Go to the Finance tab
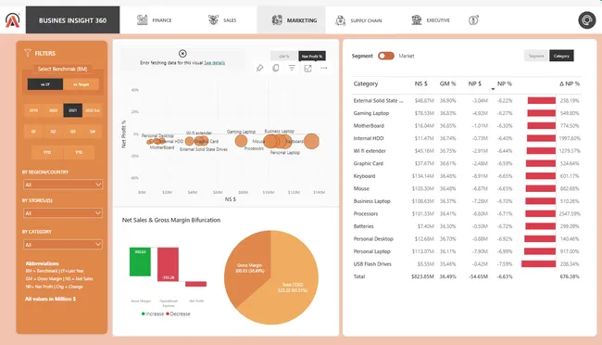602x345 pixels. click(x=162, y=20)
